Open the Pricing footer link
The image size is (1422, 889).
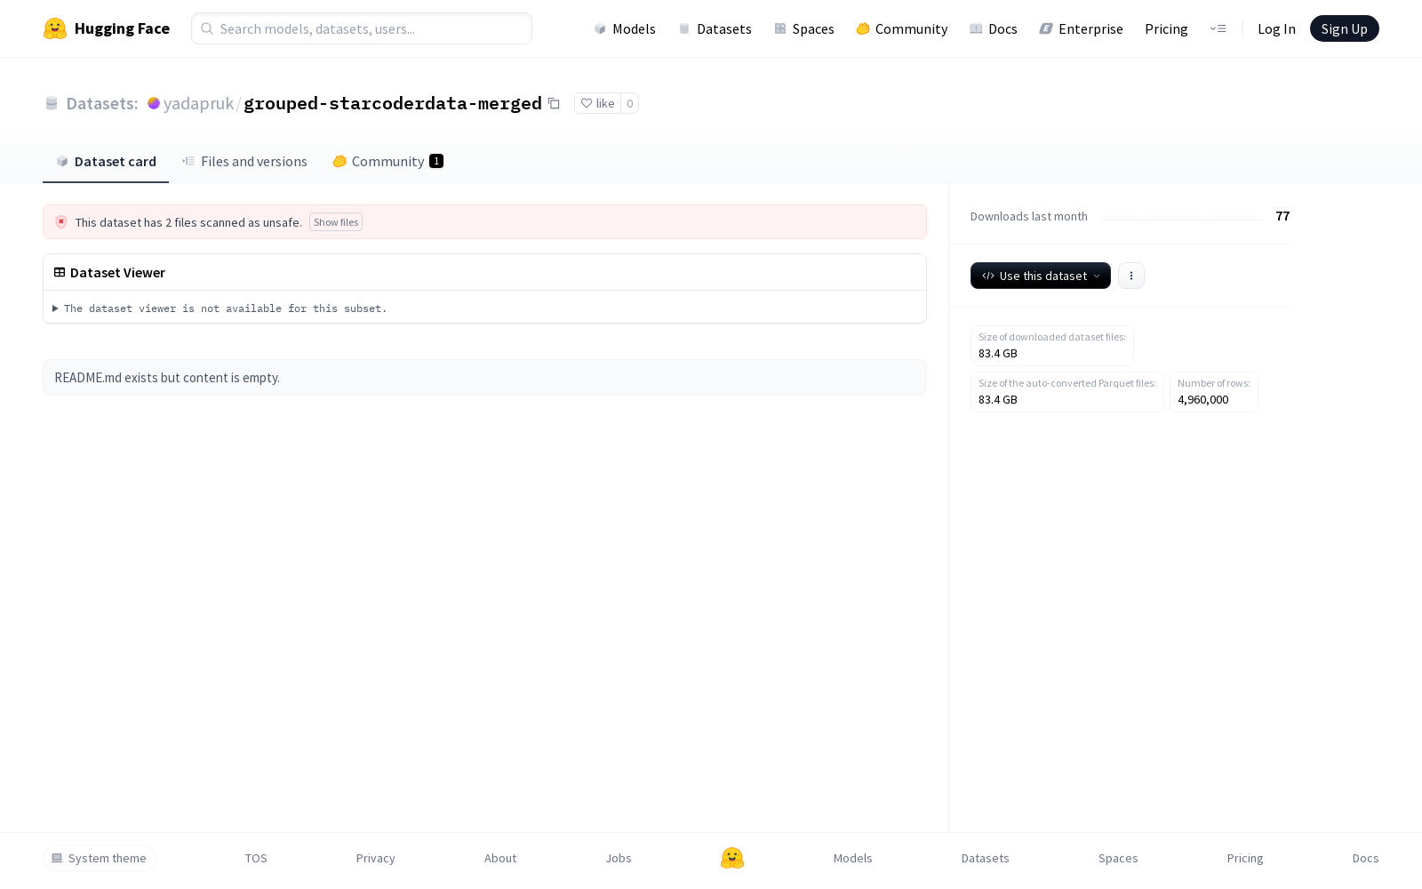coord(1245,858)
